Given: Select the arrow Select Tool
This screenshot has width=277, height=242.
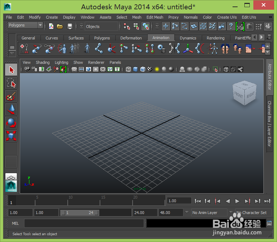Looking at the screenshot, I should 11,70.
